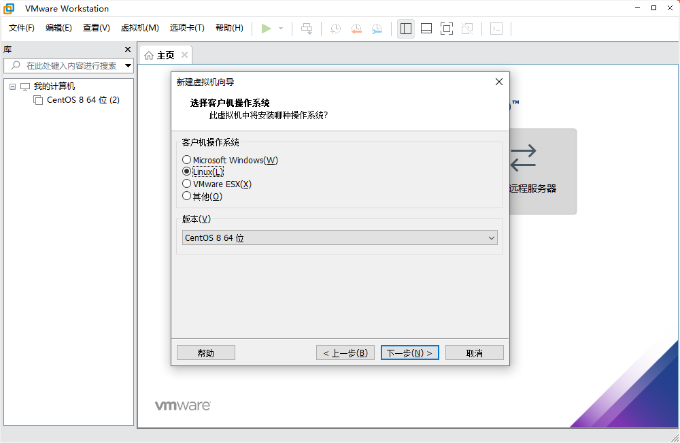
Task: Collapse the 我的计算机 tree node
Action: pos(12,86)
